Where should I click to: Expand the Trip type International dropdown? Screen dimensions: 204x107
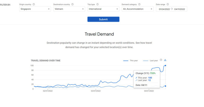tap(103, 9)
